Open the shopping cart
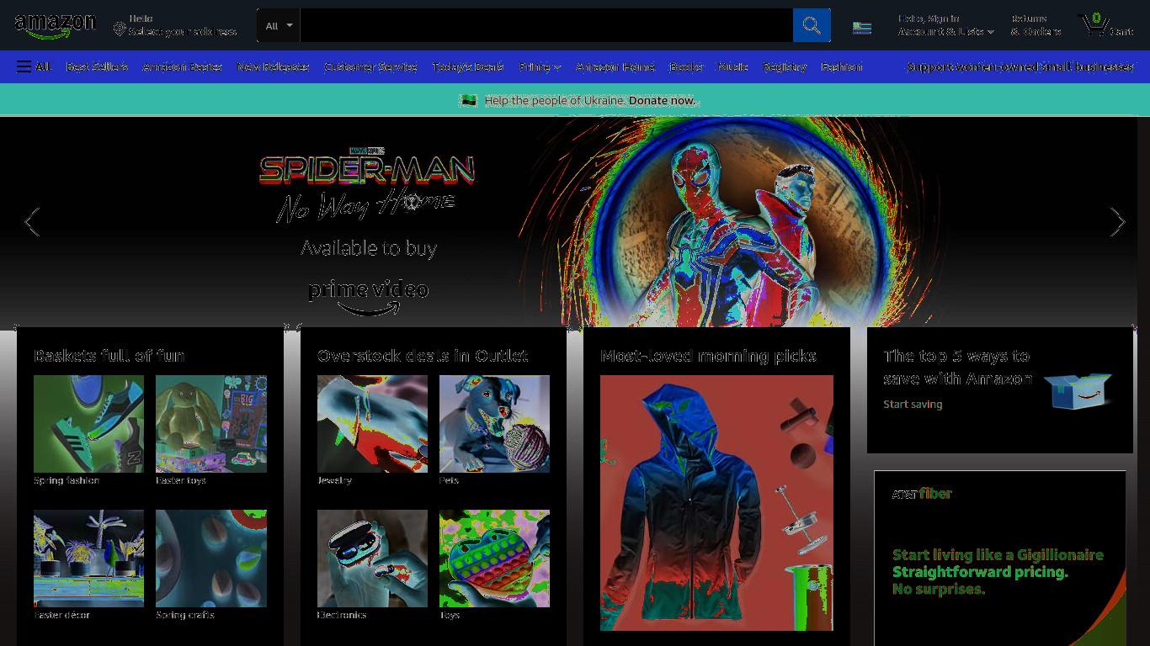Screen dimensions: 1150x646 (x=1106, y=25)
